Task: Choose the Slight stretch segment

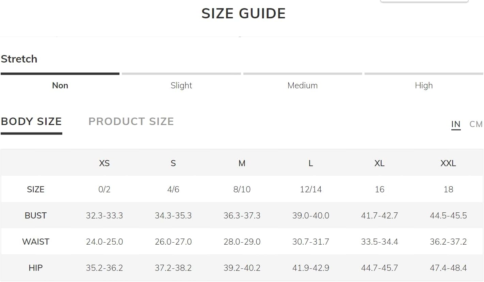Action: tap(181, 86)
